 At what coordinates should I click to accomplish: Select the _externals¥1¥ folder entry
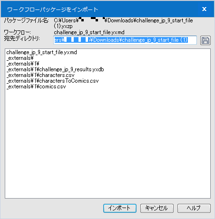tap(23, 64)
